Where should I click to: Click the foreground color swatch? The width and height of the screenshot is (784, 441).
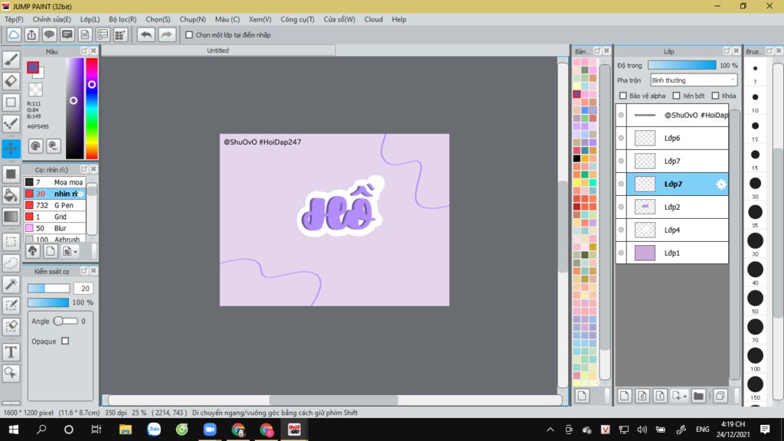pyautogui.click(x=33, y=67)
